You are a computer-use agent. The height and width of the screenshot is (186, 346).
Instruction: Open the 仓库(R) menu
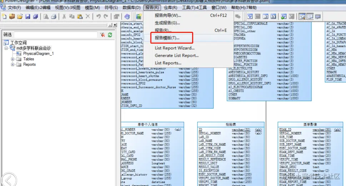point(170,8)
